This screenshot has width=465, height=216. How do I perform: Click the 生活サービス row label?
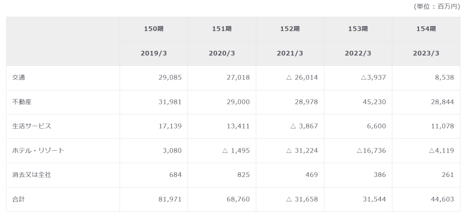[x=32, y=126]
